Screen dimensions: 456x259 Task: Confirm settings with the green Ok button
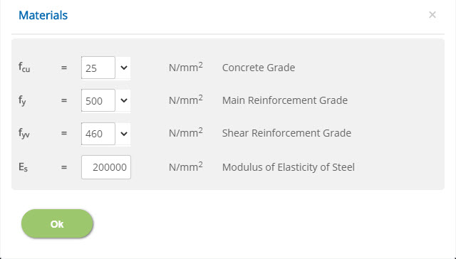[x=57, y=223]
